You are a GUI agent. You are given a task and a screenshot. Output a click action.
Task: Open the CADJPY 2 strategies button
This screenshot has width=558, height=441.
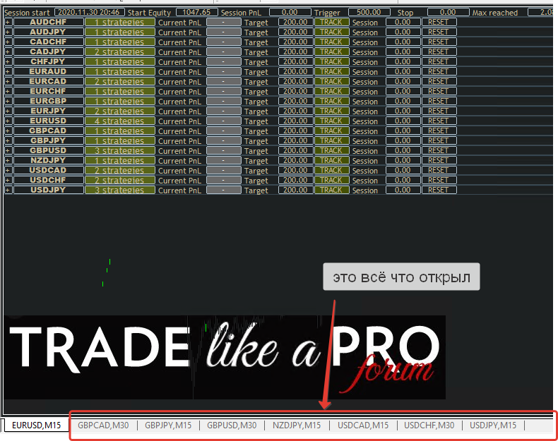(119, 52)
